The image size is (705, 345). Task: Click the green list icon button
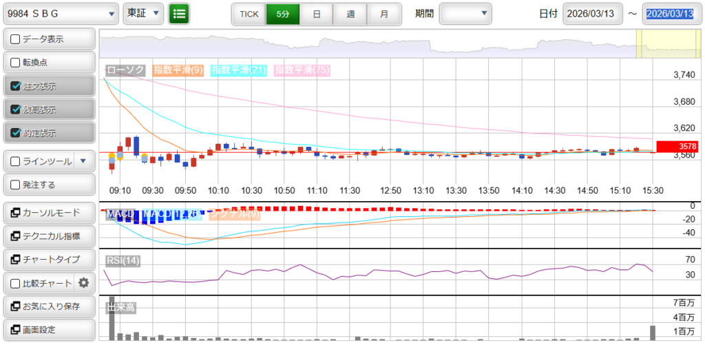[x=179, y=14]
